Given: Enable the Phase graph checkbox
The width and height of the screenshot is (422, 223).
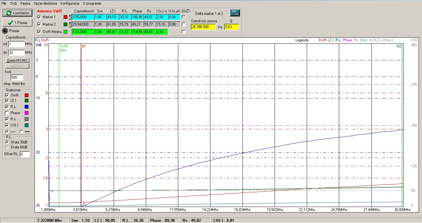Looking at the screenshot, I should 7,113.
